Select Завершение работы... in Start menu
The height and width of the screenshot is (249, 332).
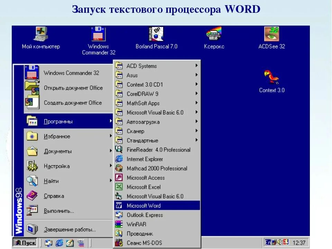pyautogui.click(x=68, y=229)
